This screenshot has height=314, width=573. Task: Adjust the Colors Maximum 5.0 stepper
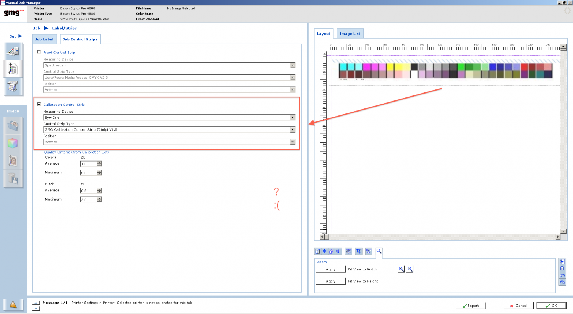click(99, 173)
